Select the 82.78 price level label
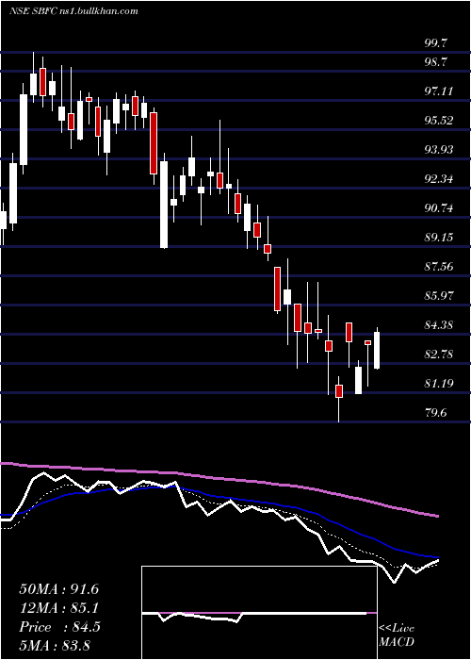471x660 pixels. [439, 355]
